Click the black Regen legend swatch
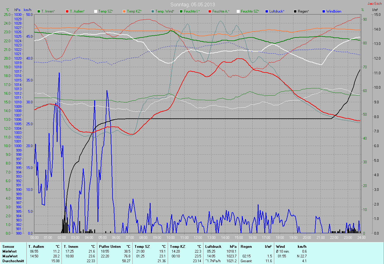The height and width of the screenshot is (264, 384). pyautogui.click(x=295, y=11)
